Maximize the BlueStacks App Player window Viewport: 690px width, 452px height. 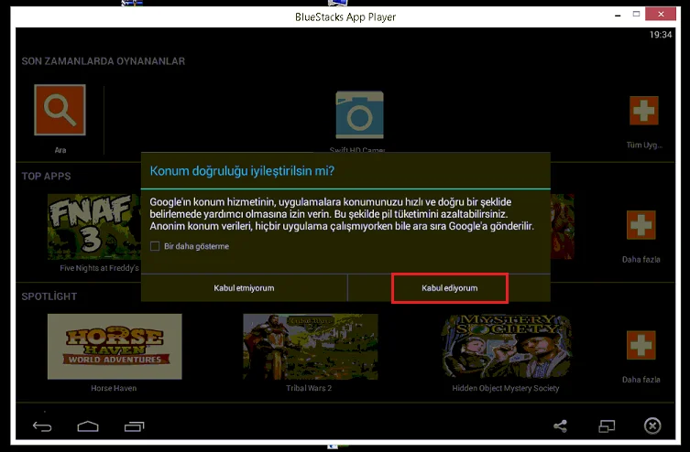point(636,14)
